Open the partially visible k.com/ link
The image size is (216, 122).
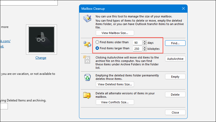pos(5,41)
